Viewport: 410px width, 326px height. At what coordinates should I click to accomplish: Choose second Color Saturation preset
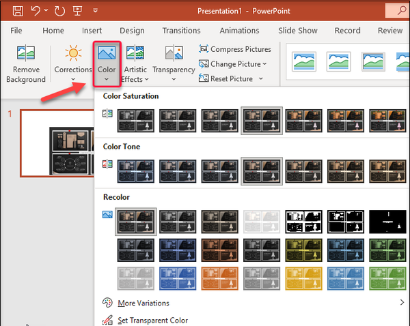(178, 121)
